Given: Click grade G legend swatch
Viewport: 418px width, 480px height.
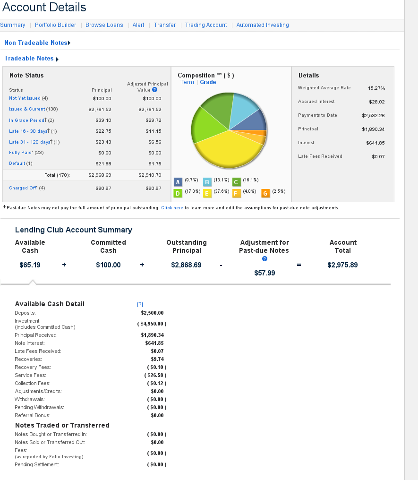Looking at the screenshot, I should pyautogui.click(x=265, y=194).
